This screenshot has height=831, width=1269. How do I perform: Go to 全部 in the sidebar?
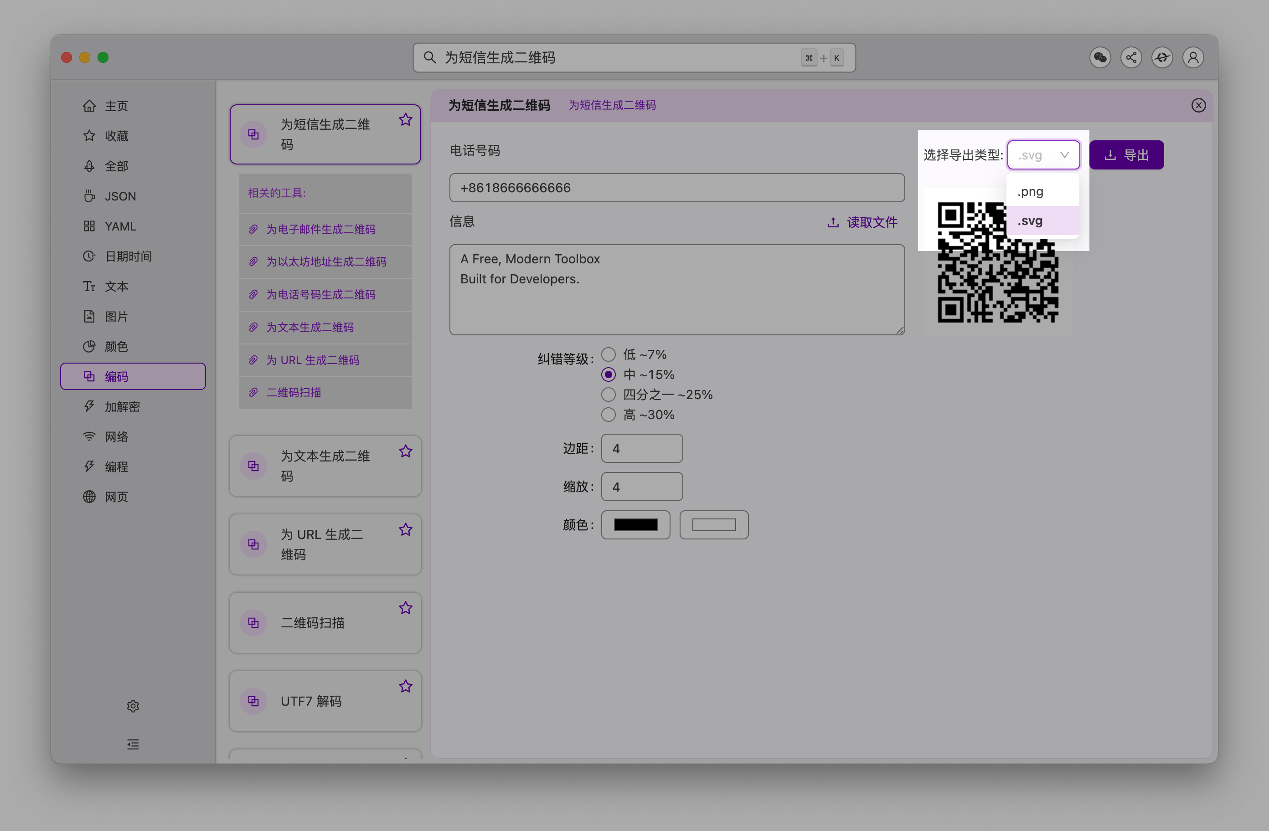[133, 166]
